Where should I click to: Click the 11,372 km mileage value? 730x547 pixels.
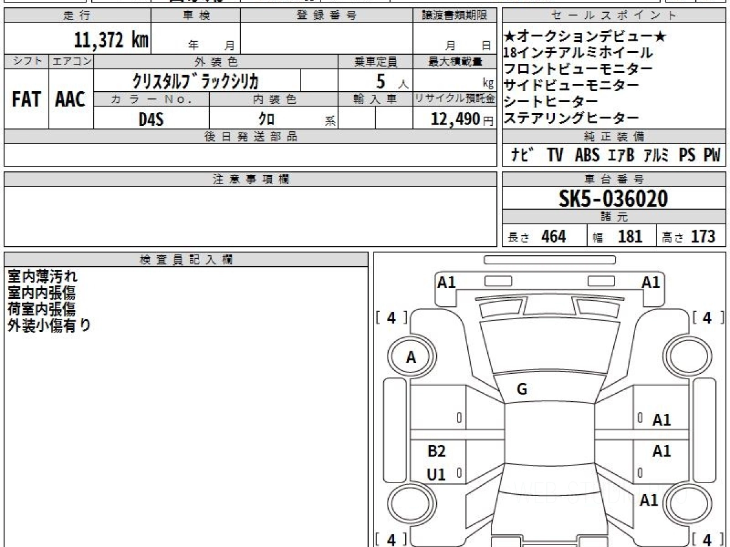coord(111,41)
